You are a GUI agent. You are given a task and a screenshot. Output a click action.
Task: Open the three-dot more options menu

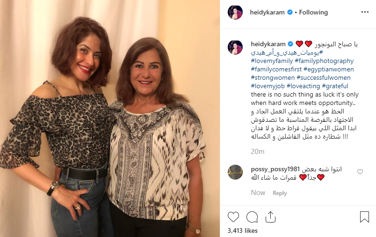[x=365, y=12]
